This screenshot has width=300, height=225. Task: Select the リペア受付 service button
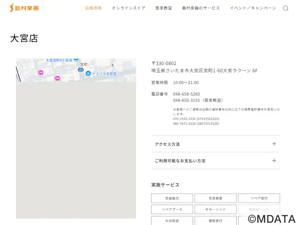259,198
